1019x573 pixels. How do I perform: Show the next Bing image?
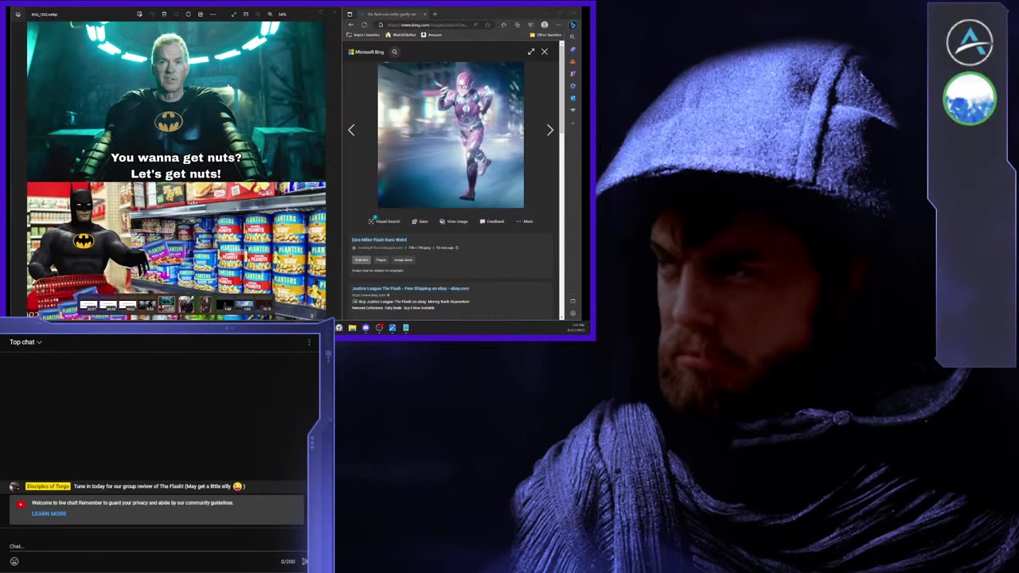tap(549, 130)
